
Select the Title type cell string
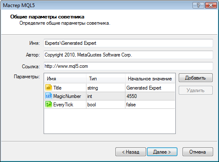106,88
